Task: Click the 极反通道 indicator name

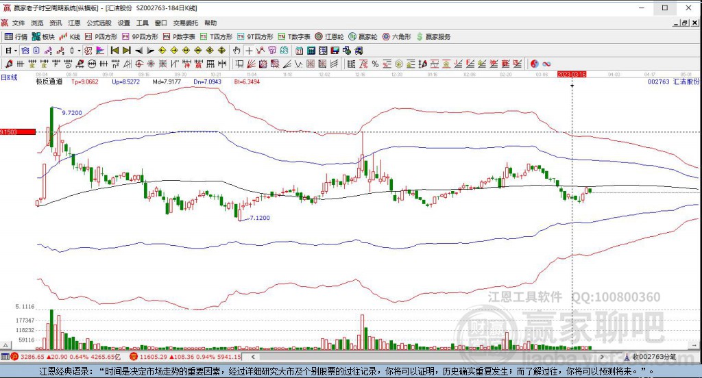Action: point(49,81)
